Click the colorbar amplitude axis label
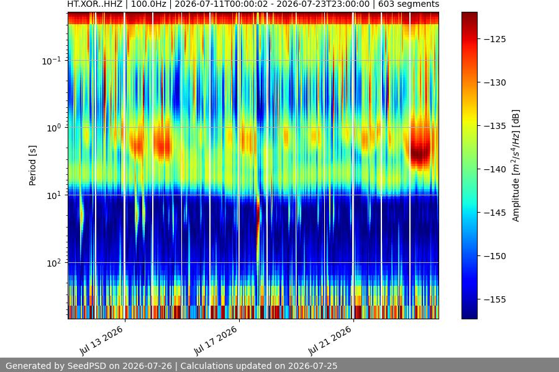The height and width of the screenshot is (372, 559). coord(516,166)
